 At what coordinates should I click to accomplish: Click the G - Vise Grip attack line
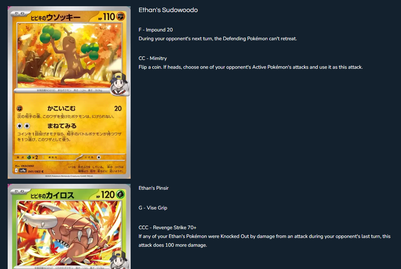pyautogui.click(x=153, y=208)
